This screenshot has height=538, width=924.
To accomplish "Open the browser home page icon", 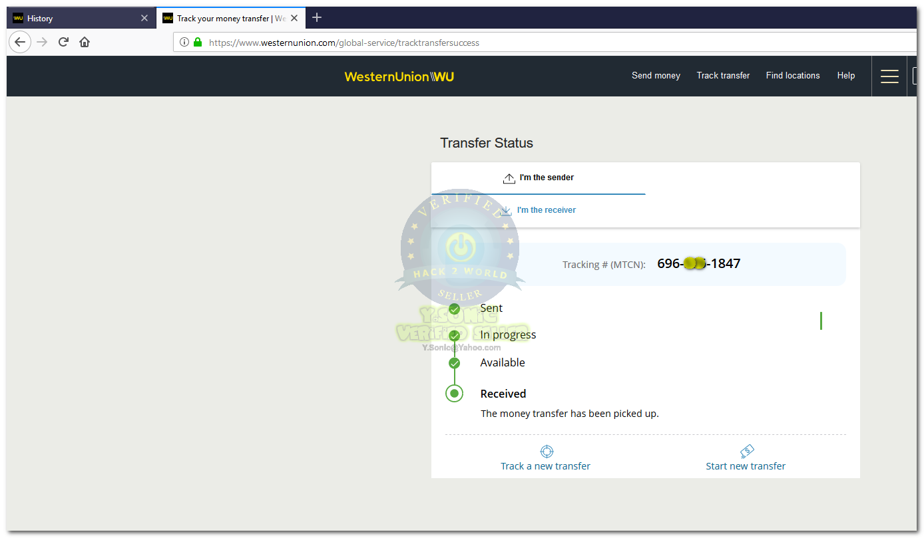I will pos(85,42).
